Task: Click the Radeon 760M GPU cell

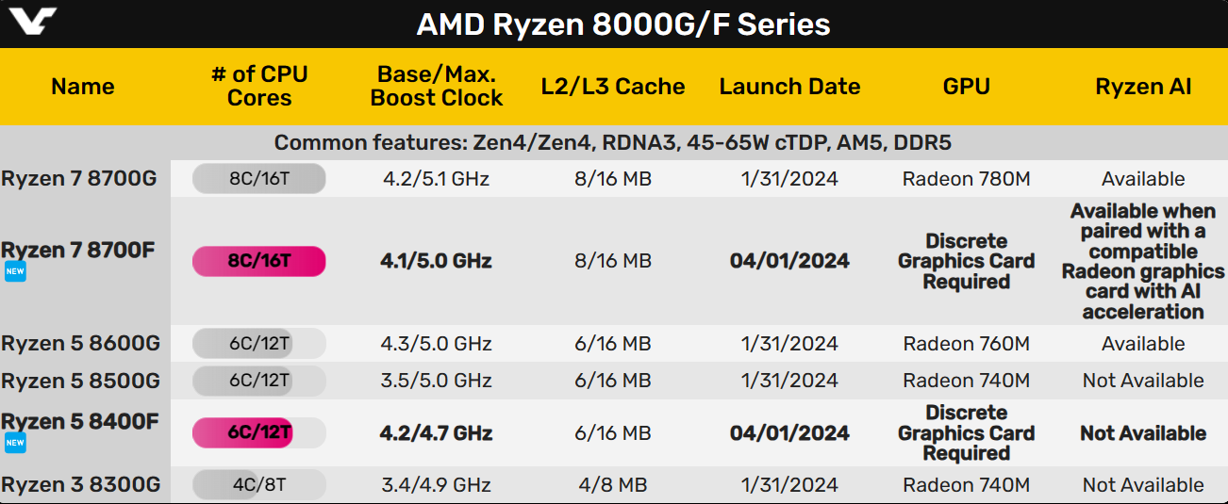Action: (966, 344)
